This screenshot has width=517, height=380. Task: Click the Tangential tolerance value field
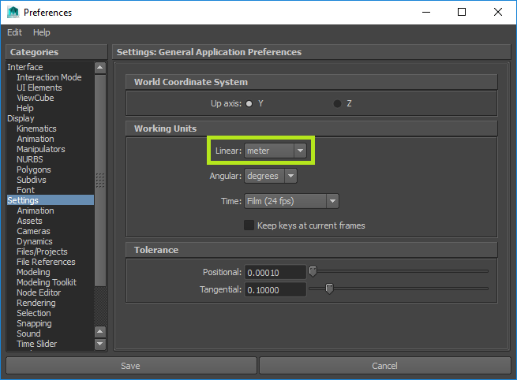pos(274,290)
